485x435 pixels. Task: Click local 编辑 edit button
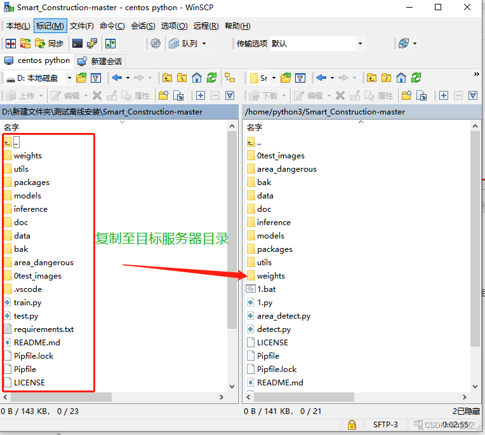[65, 96]
